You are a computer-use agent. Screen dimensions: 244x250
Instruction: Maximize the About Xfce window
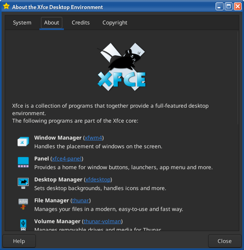pyautogui.click(x=229, y=7)
